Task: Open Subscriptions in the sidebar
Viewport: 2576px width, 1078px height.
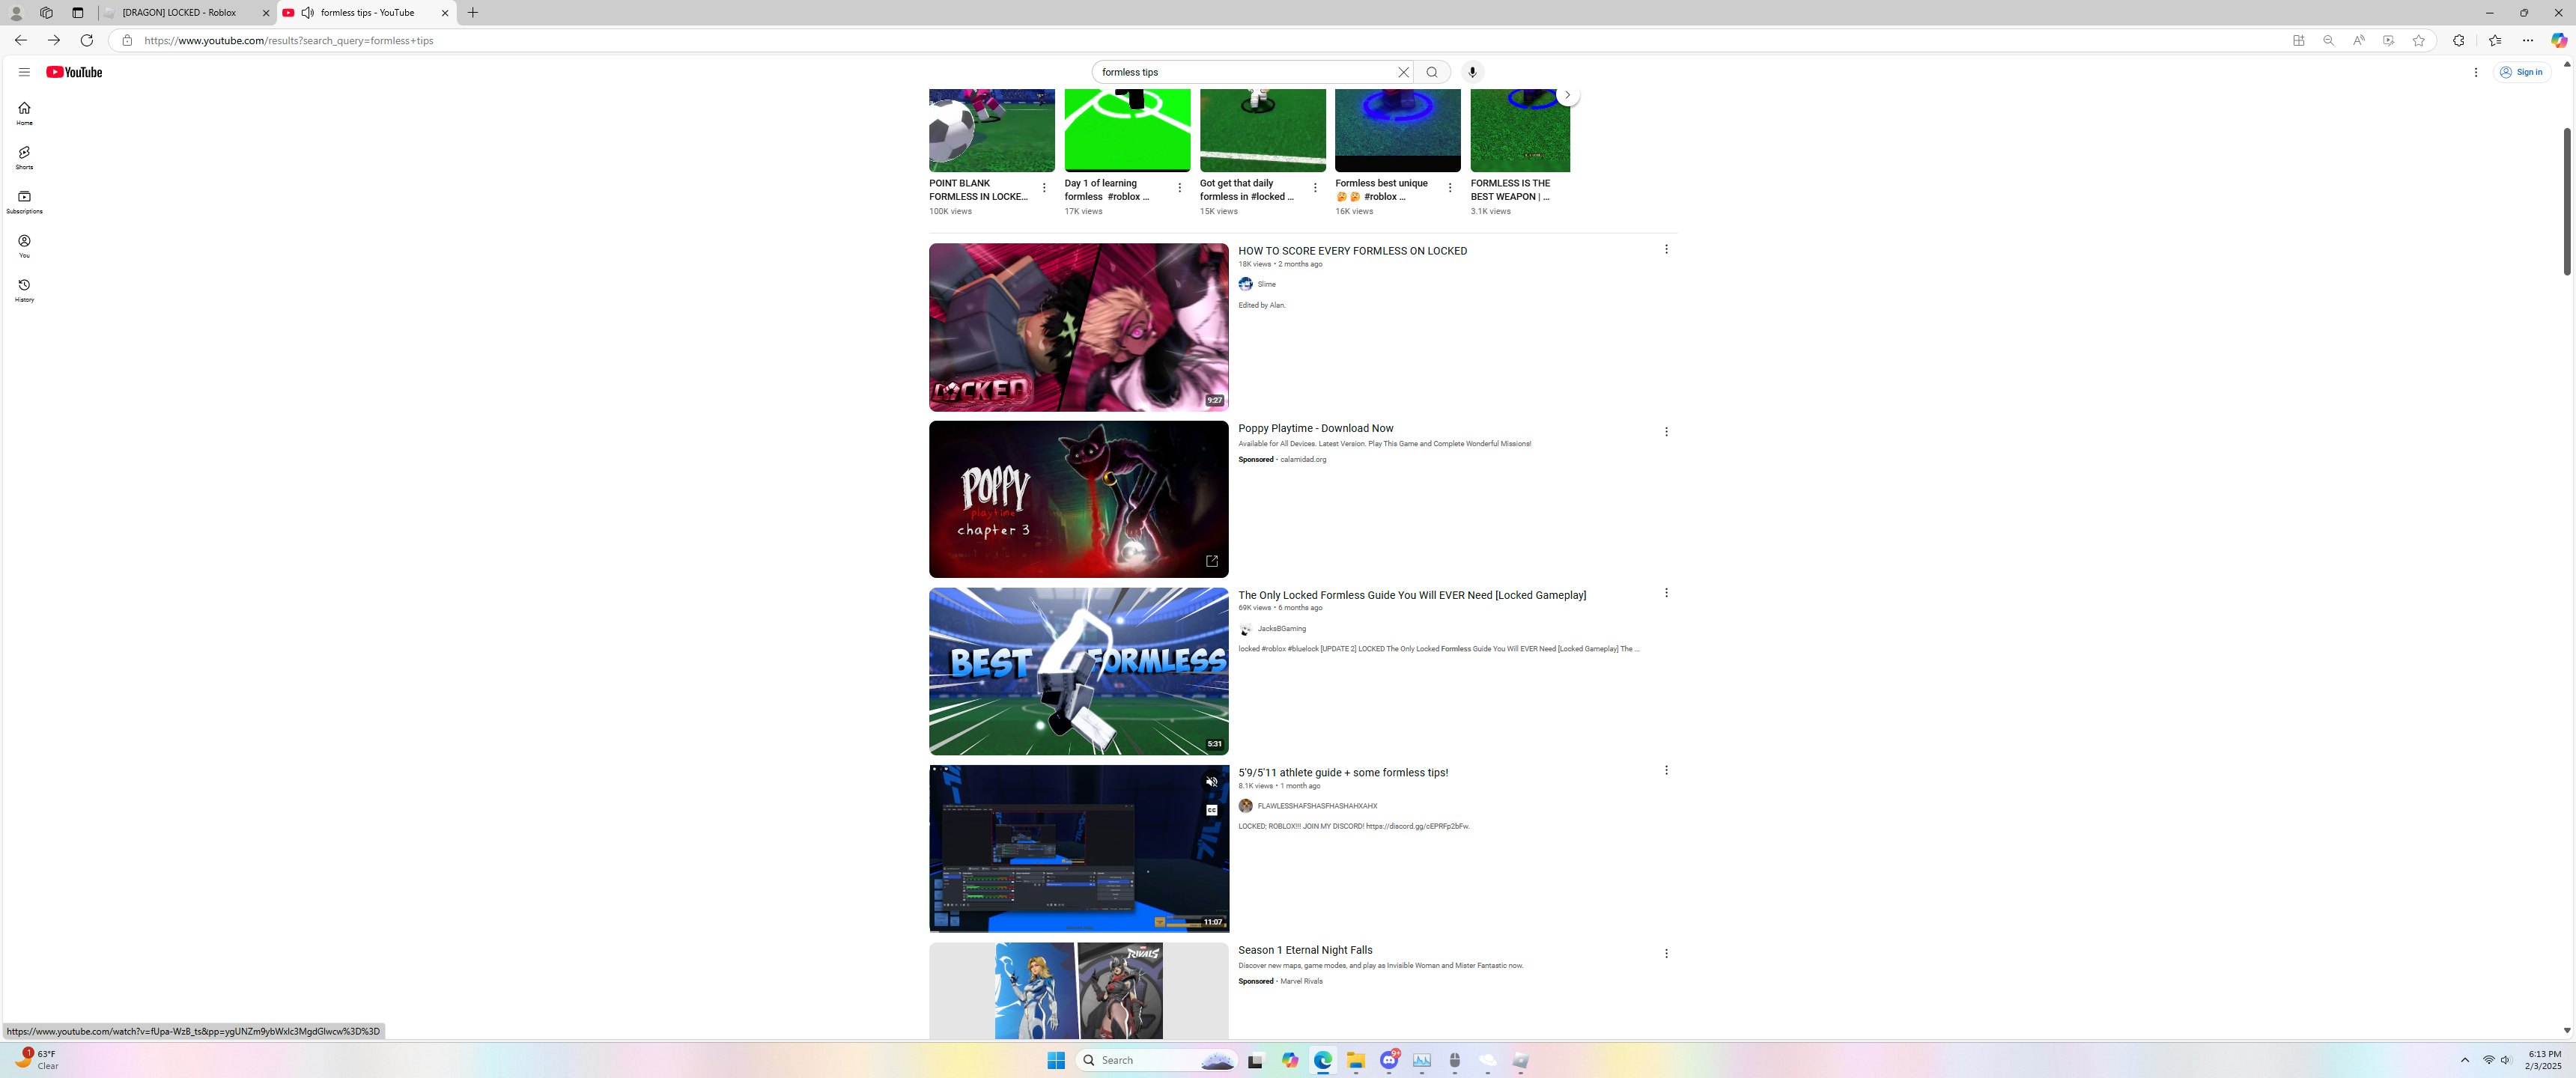Action: 24,201
